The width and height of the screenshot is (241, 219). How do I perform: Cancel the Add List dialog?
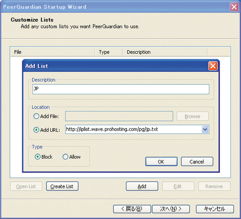pos(197,161)
